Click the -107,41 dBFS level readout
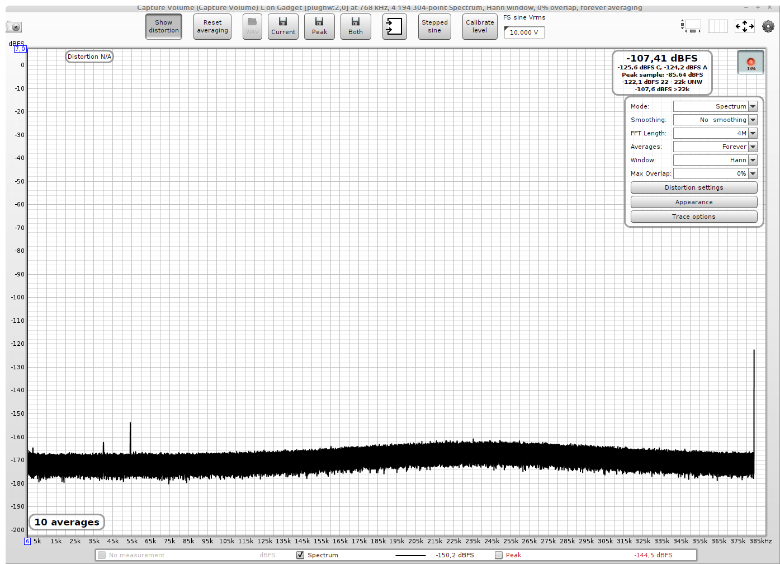The width and height of the screenshot is (780, 564). click(662, 58)
